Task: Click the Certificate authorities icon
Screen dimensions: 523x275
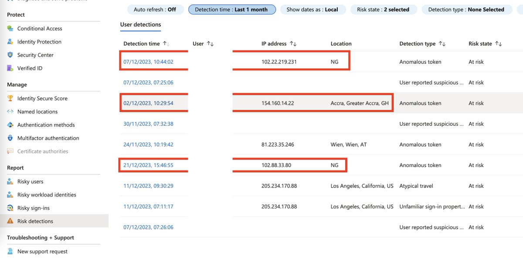Action: (10, 151)
